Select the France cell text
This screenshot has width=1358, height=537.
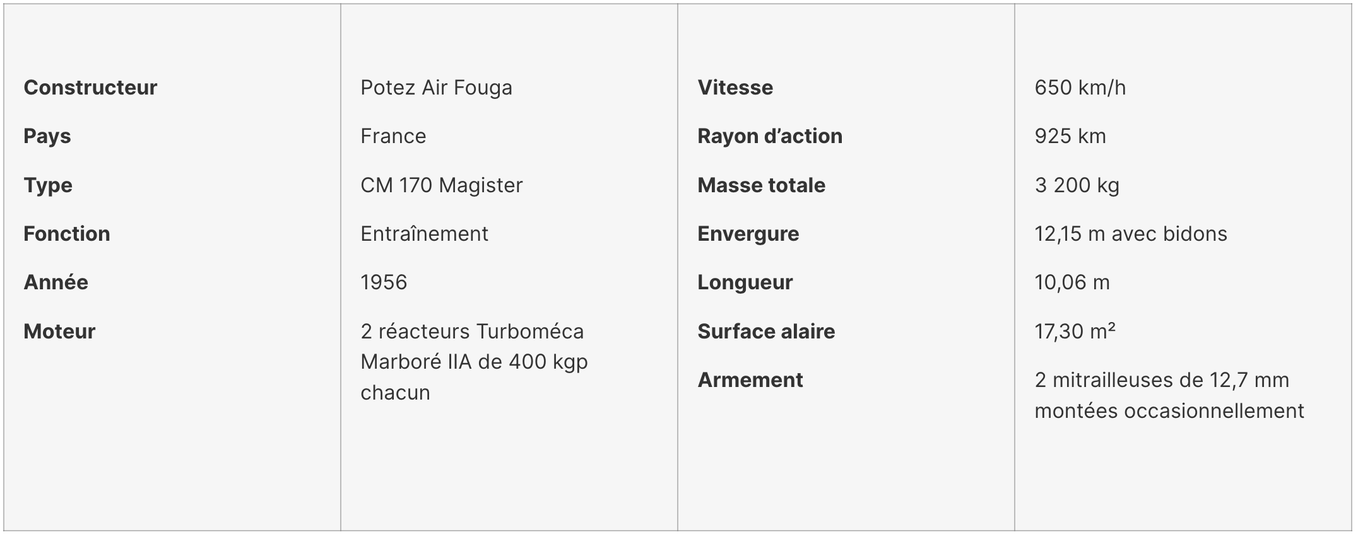click(x=393, y=136)
